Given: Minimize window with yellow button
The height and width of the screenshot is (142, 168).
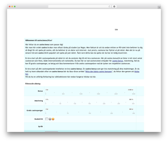Looking at the screenshot, I should 12,7.
